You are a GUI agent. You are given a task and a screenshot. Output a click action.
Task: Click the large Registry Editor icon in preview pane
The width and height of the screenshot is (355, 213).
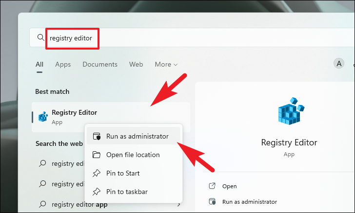point(291,111)
